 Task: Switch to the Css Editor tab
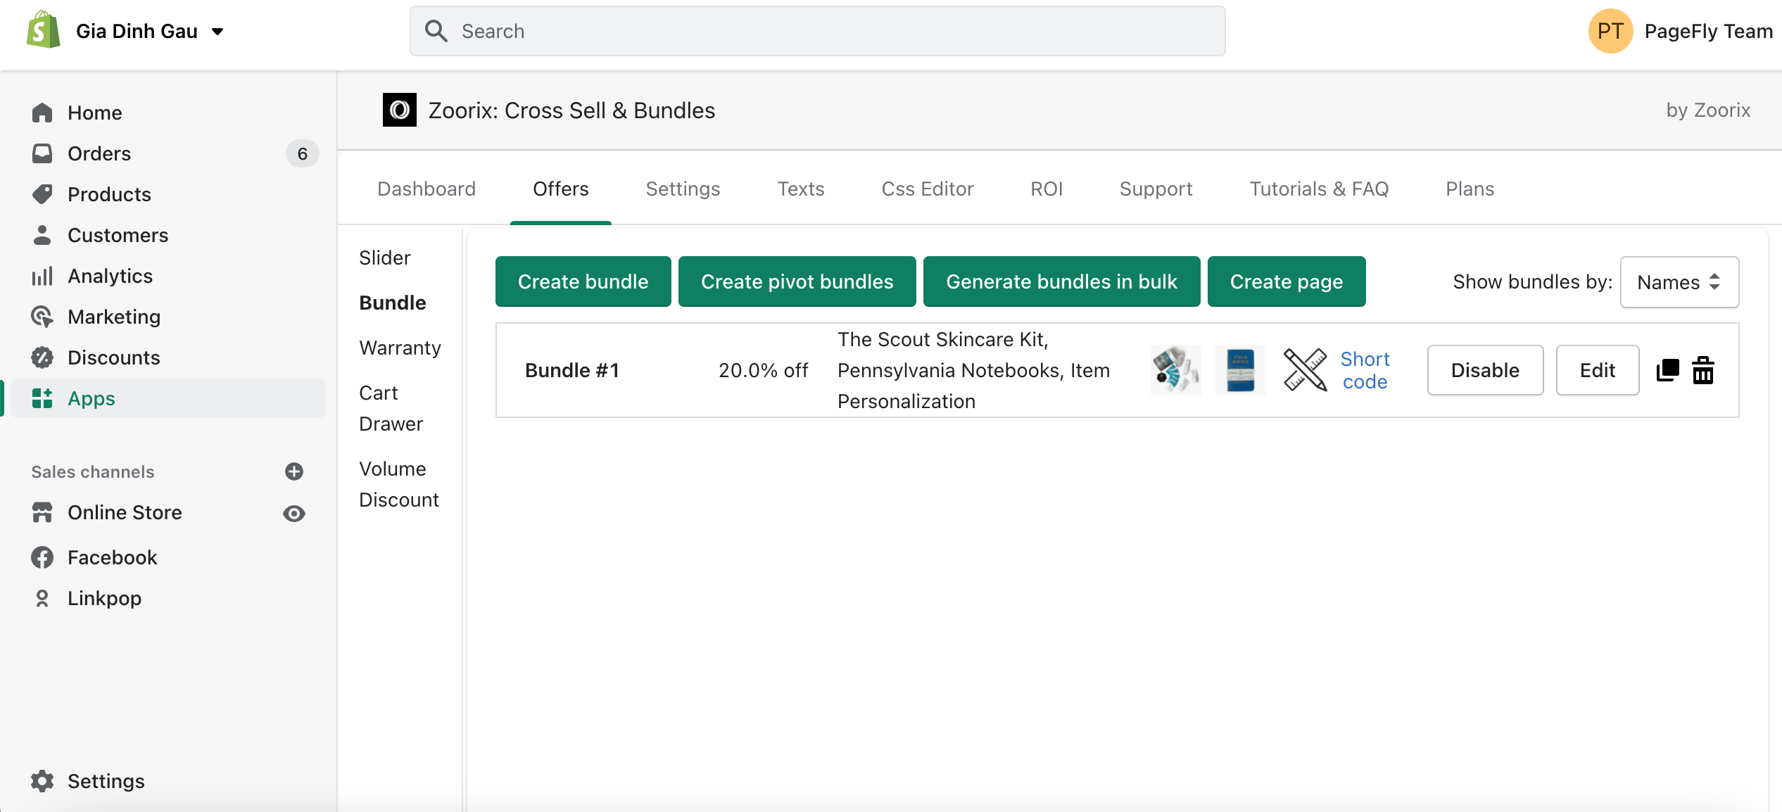[928, 189]
